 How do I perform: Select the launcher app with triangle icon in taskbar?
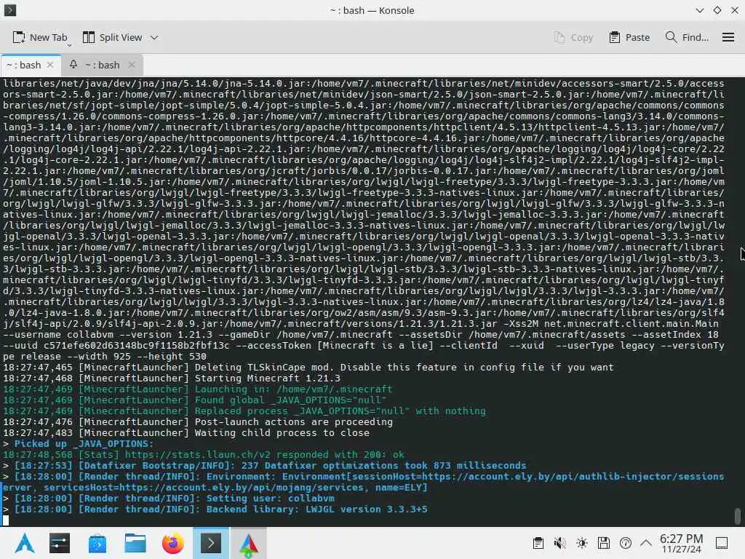(x=249, y=543)
